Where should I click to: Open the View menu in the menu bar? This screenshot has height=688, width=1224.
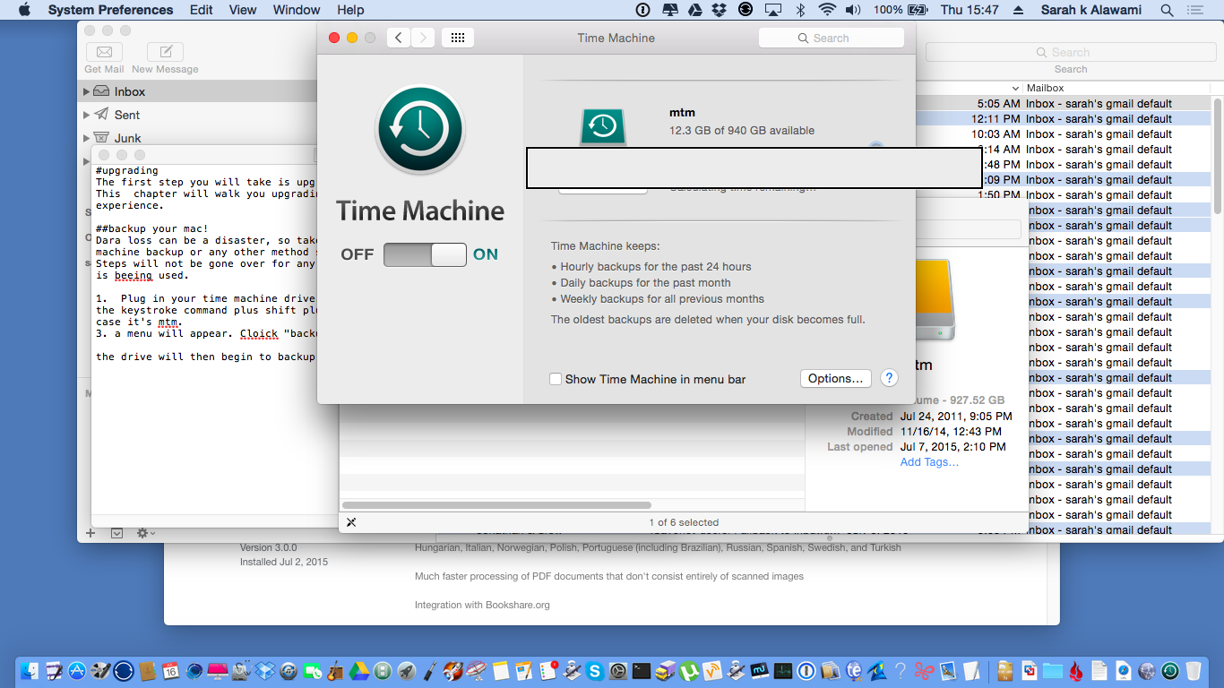click(243, 10)
